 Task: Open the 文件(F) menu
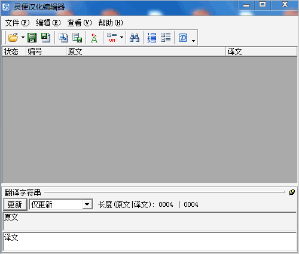click(17, 23)
